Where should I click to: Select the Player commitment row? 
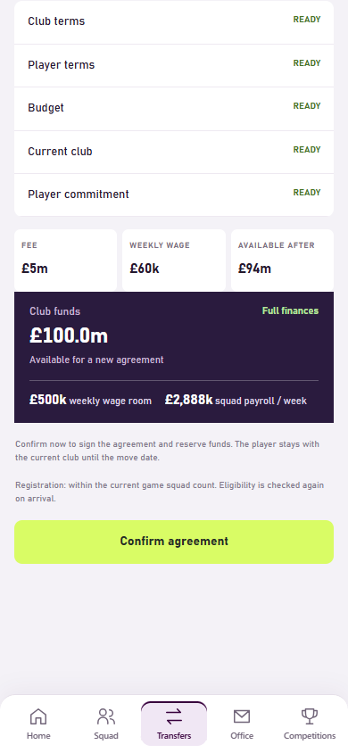point(174,194)
